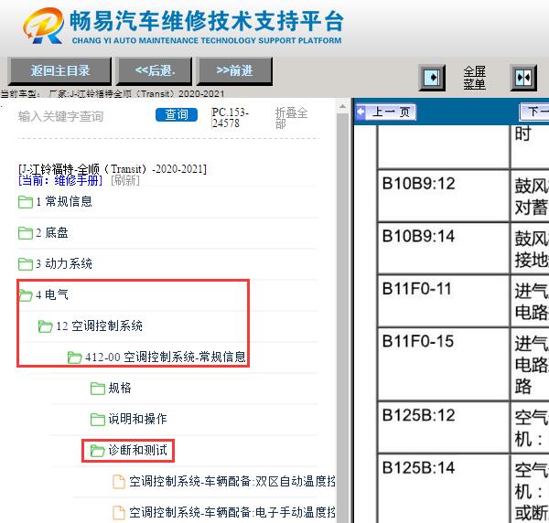The height and width of the screenshot is (523, 549).
Task: Go back with the <<后退 button
Action: (x=155, y=71)
